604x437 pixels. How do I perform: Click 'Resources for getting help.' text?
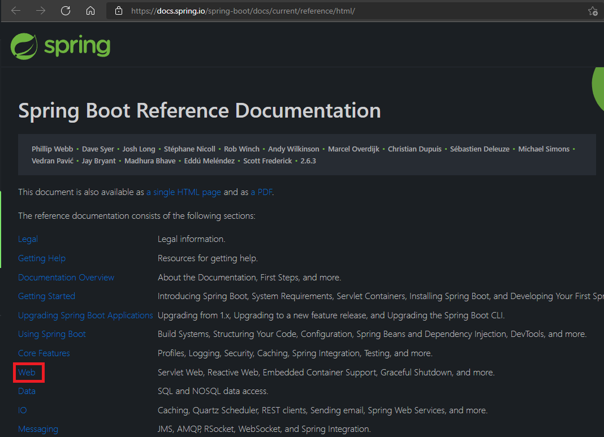coord(208,258)
